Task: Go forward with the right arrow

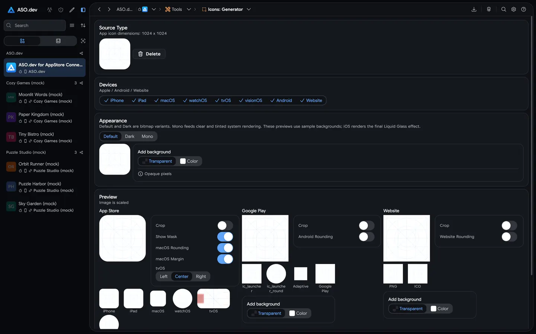Action: pos(109,9)
